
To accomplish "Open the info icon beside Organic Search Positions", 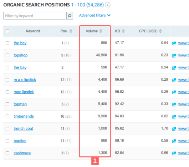I will [108, 5].
